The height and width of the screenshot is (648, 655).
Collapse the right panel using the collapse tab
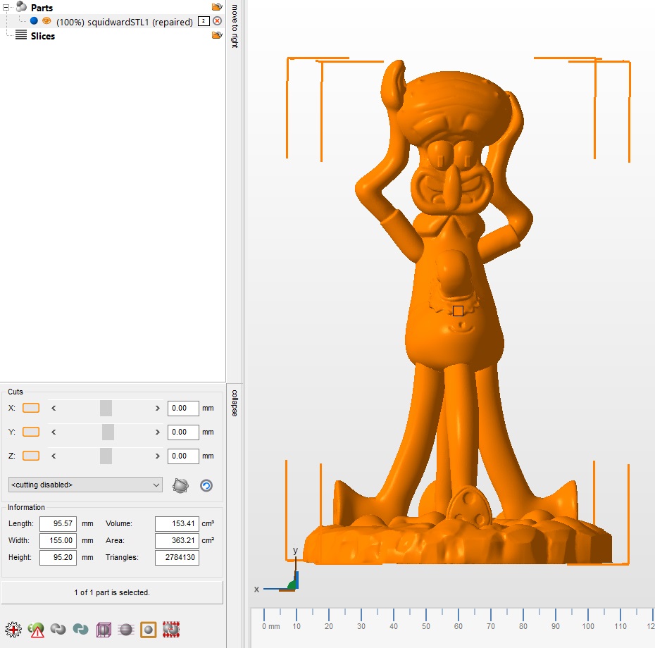coord(233,401)
